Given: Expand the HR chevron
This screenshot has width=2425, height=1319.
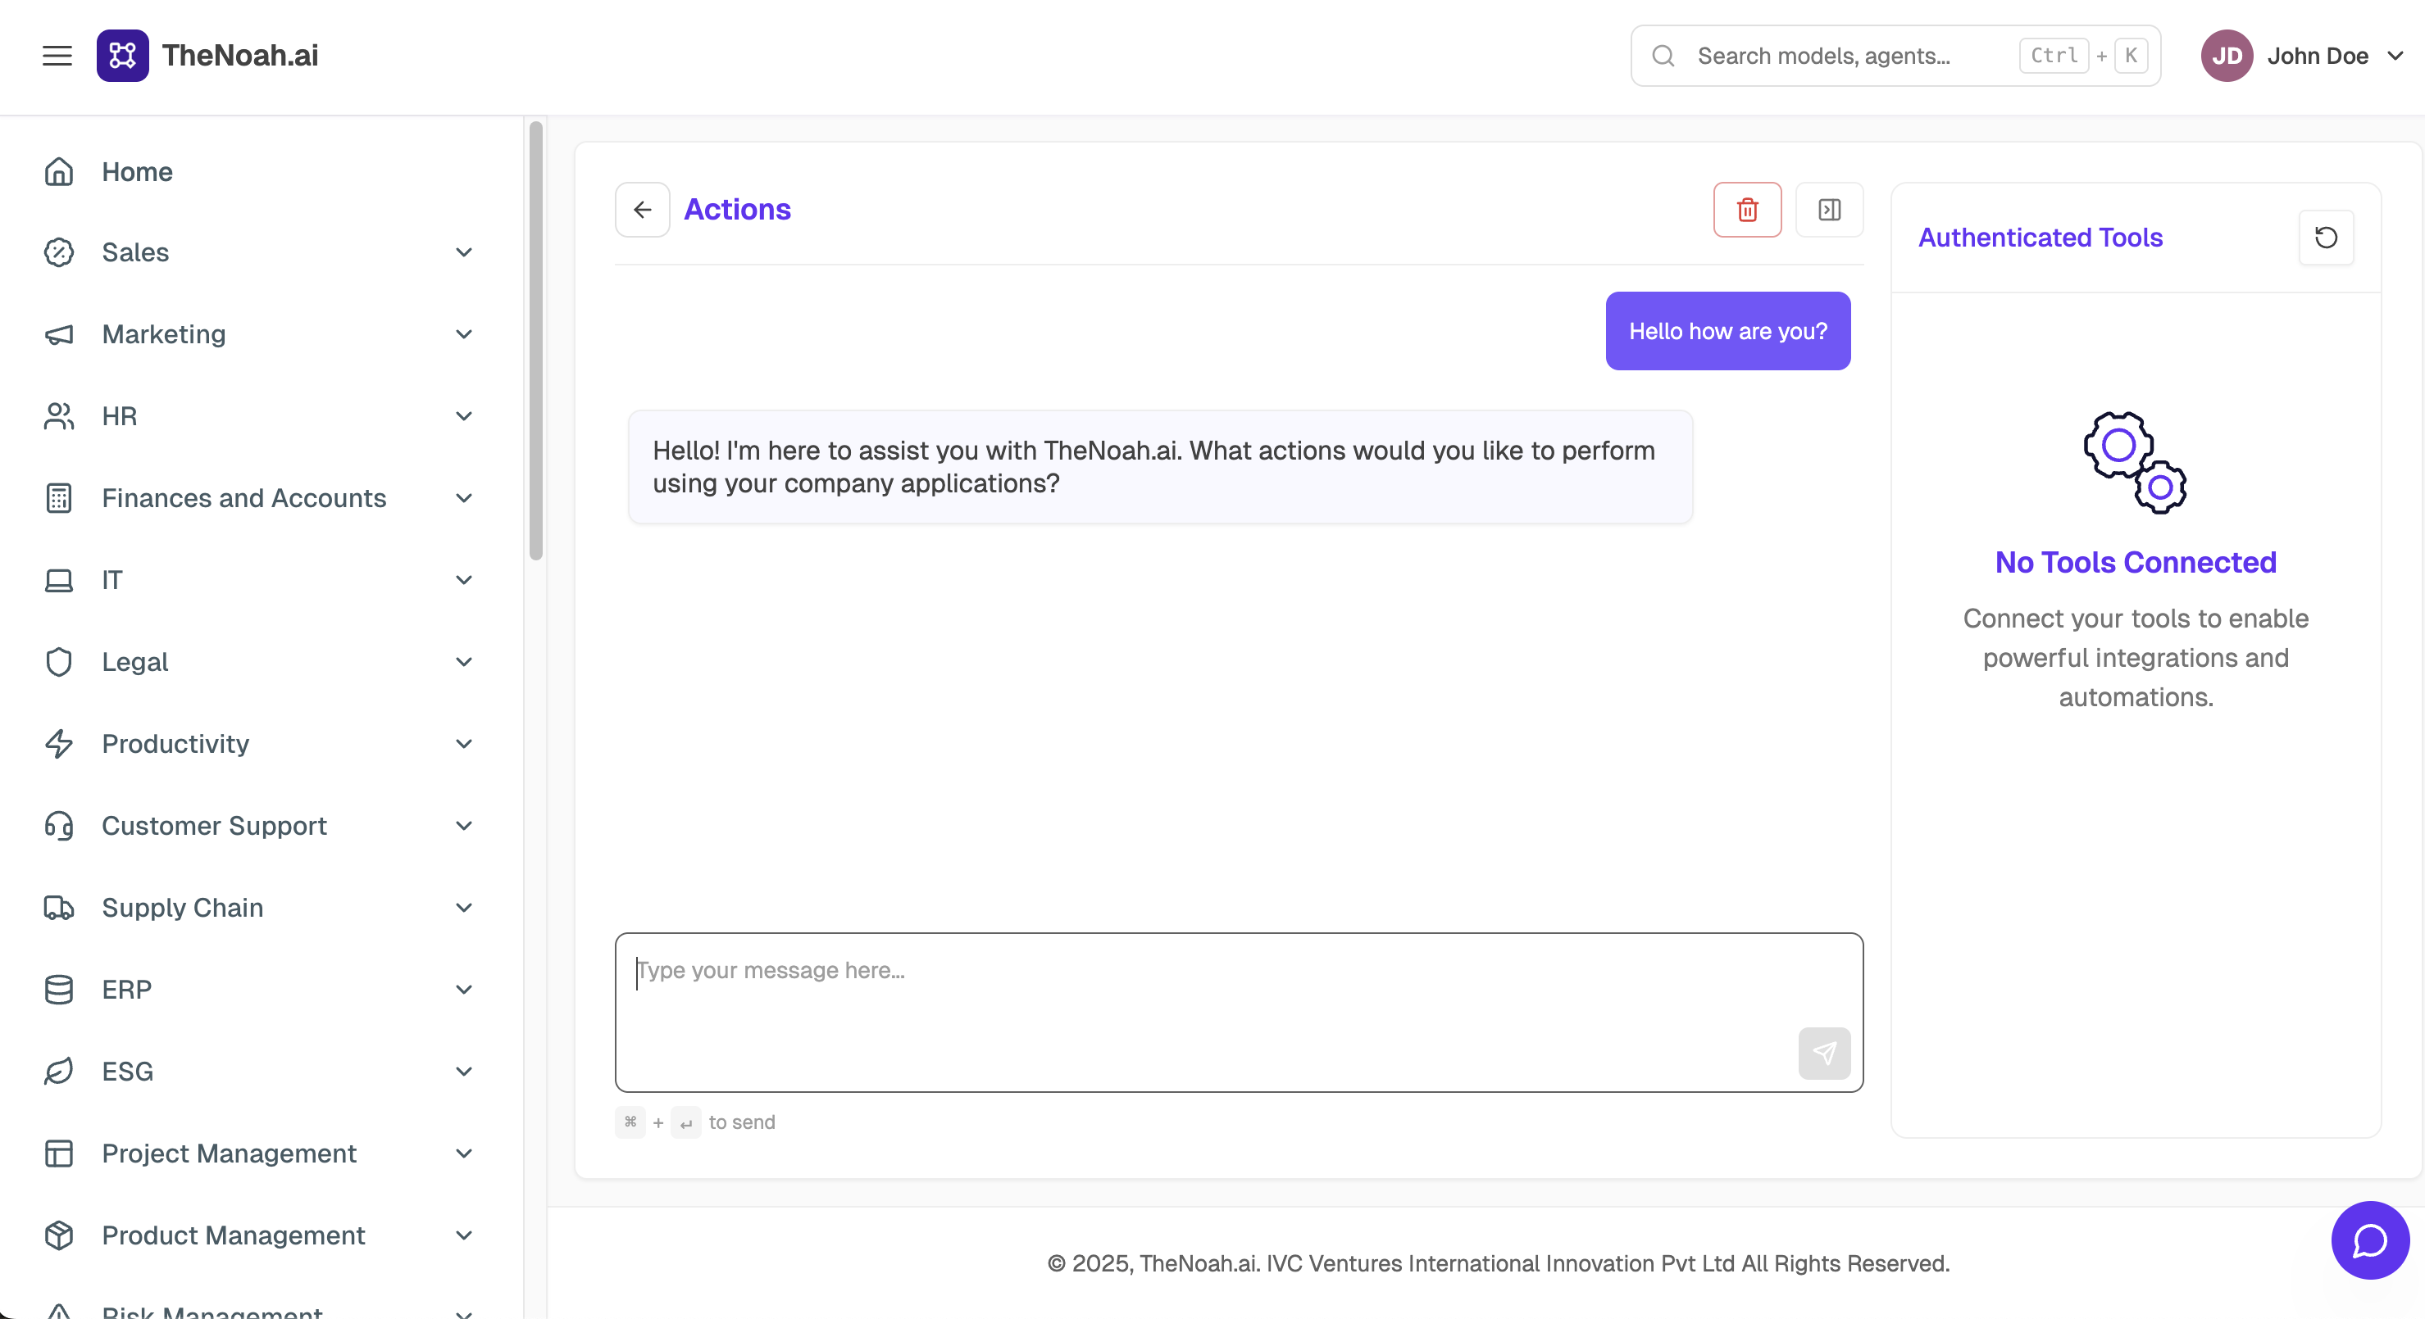Looking at the screenshot, I should coord(463,416).
